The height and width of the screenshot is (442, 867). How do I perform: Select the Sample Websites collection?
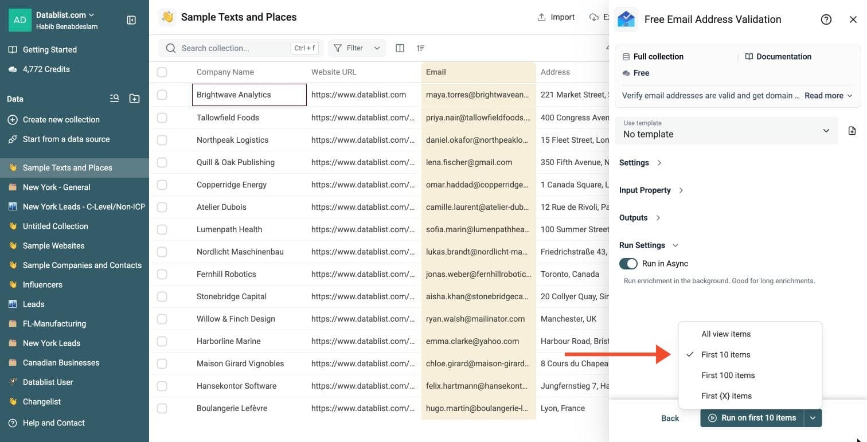pos(75,246)
